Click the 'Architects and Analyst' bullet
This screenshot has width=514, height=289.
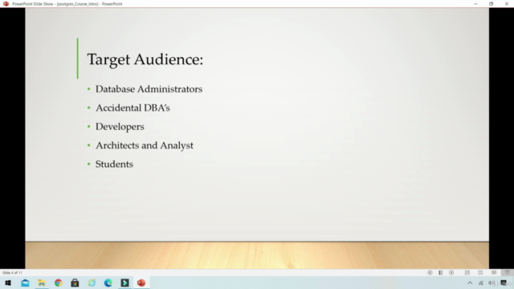point(145,145)
